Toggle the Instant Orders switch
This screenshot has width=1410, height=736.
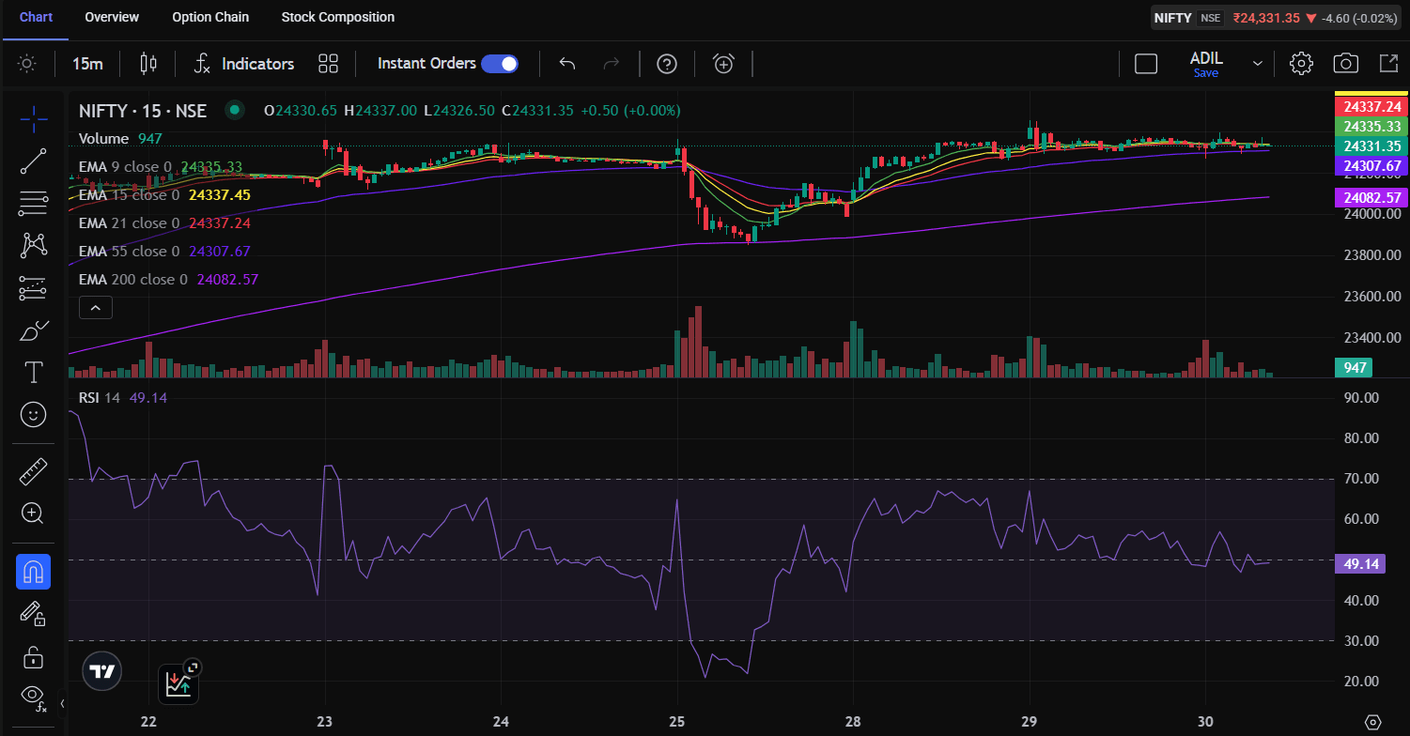pyautogui.click(x=500, y=64)
